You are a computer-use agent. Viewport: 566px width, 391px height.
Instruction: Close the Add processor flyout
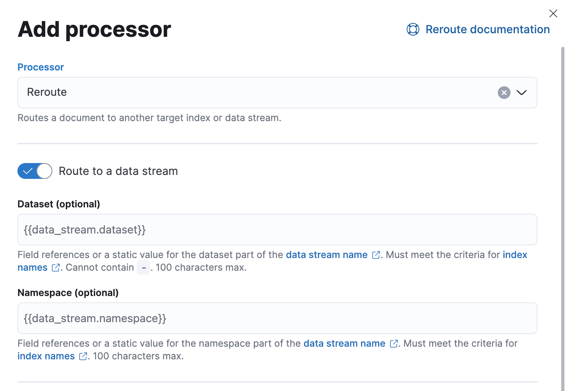(x=553, y=13)
